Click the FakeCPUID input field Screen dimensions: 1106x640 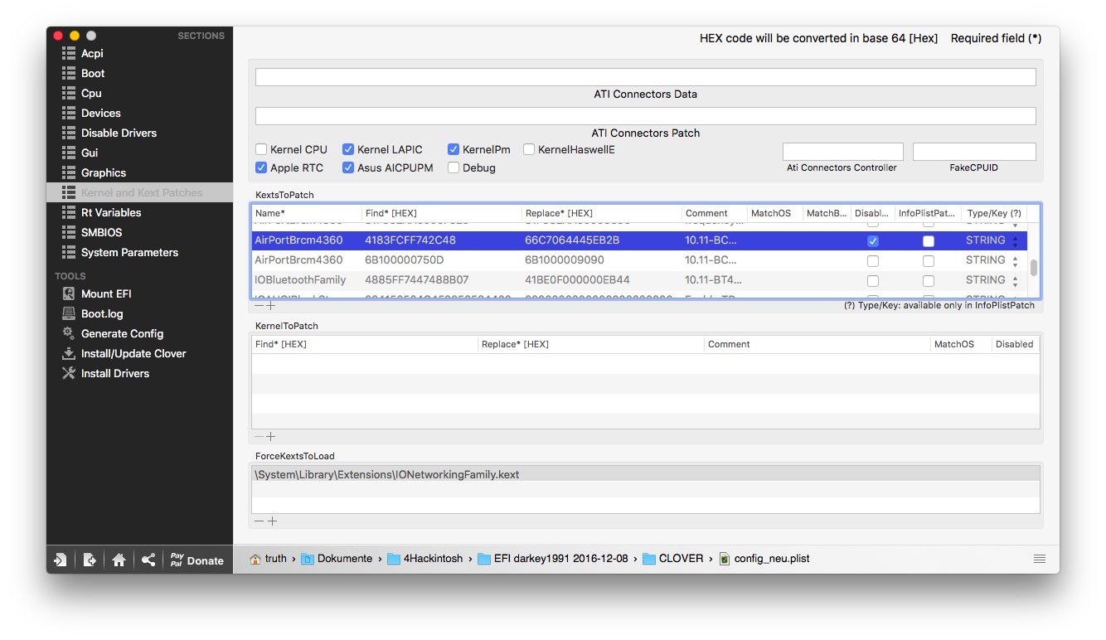click(974, 152)
